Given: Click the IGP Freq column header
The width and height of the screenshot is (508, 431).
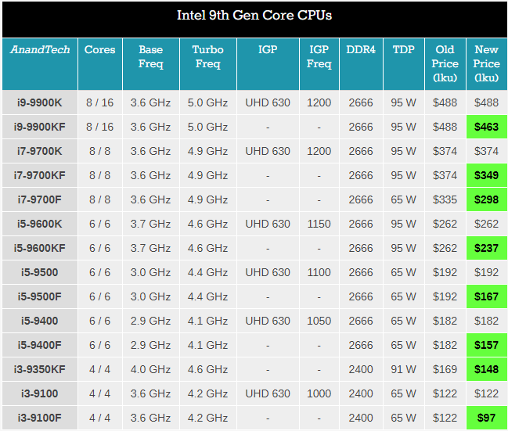Looking at the screenshot, I should (319, 64).
